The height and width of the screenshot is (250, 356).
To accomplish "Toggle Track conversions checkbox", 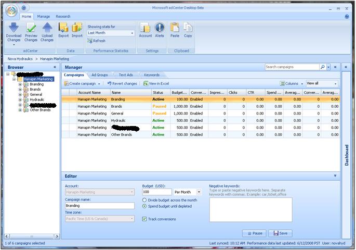I will point(144,219).
